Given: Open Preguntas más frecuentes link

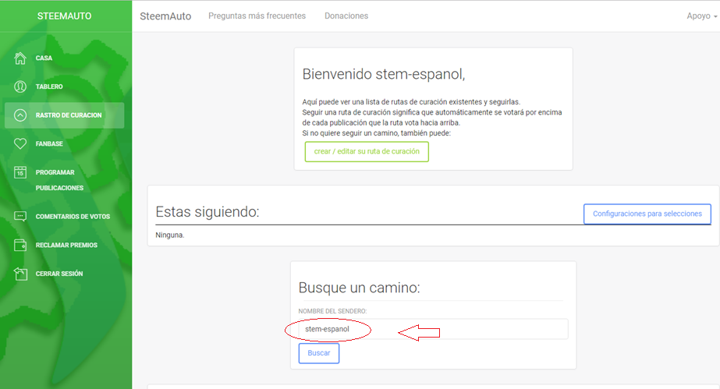Looking at the screenshot, I should click(x=257, y=16).
